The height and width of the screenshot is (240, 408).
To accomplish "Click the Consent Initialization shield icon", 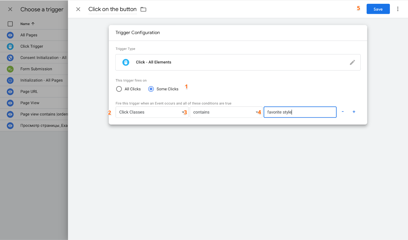I will coord(10,58).
